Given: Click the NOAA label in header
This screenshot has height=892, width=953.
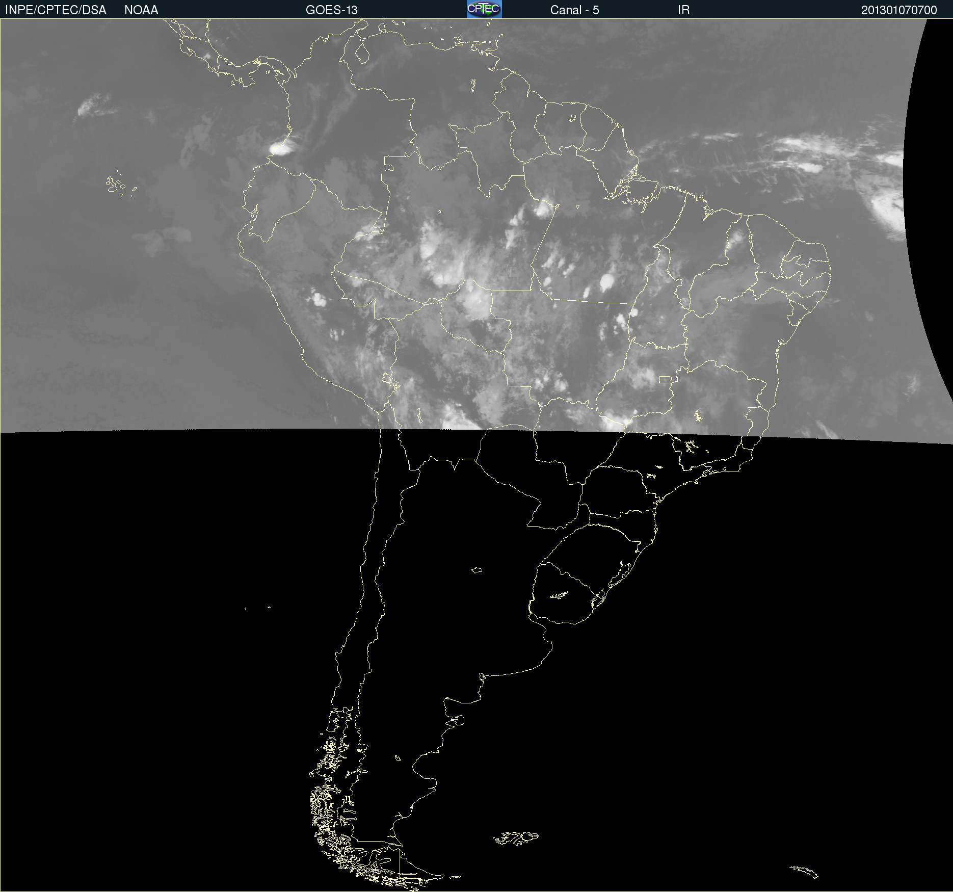Looking at the screenshot, I should click(141, 10).
